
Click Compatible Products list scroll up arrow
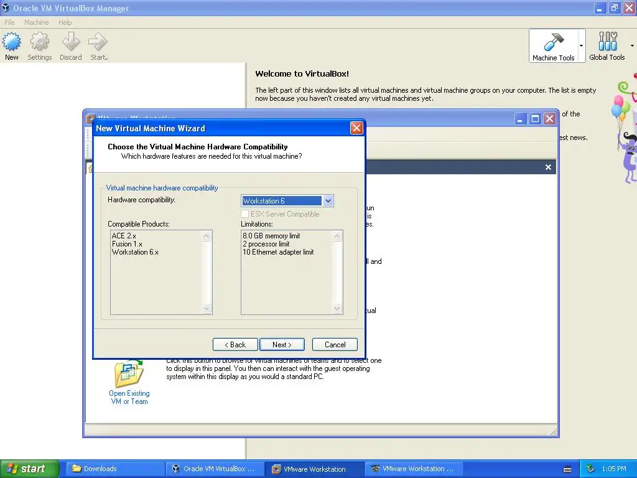pyautogui.click(x=207, y=236)
